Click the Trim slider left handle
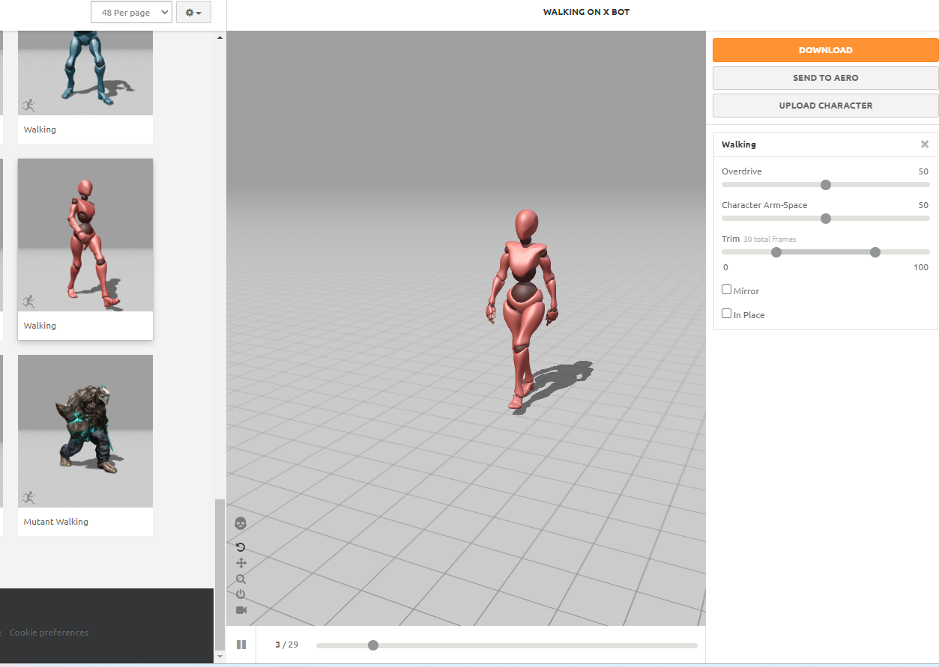Screen dimensions: 939x667 click(x=776, y=252)
